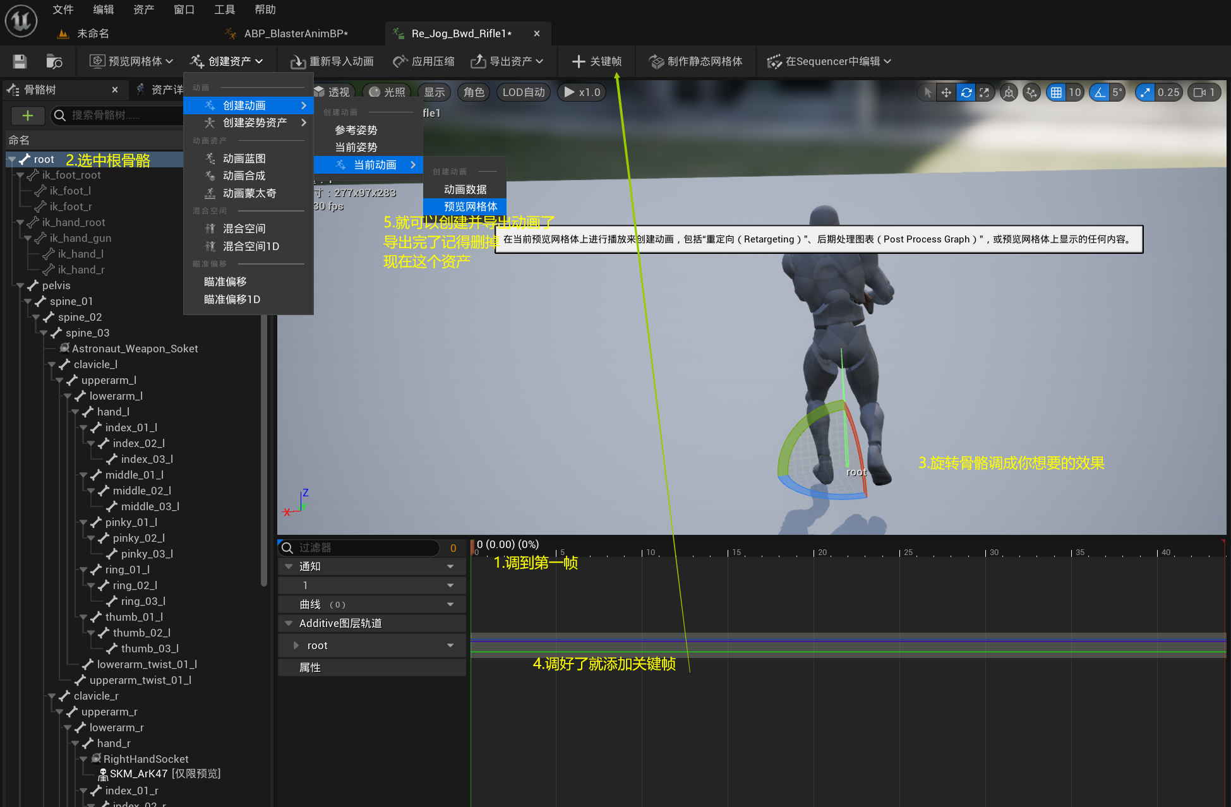Choose Preview Mesh in Current Animation submenu
Screen dimensions: 1231x807
465,206
